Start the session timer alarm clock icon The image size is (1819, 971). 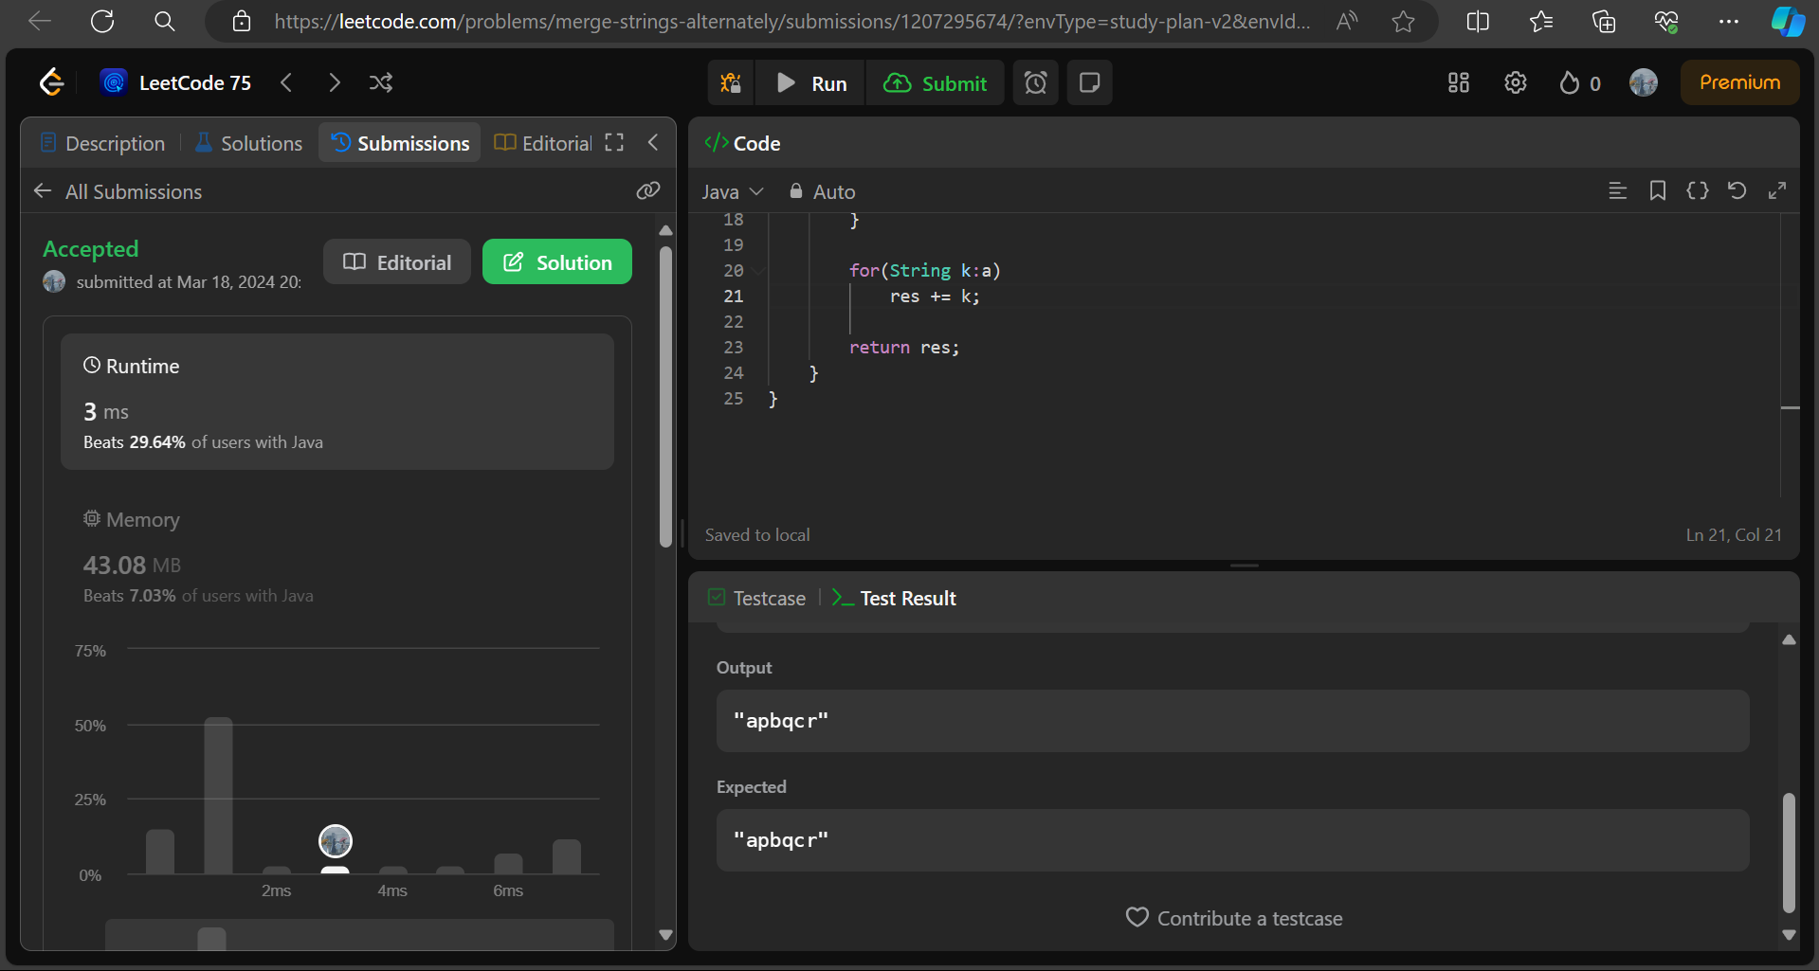(1035, 82)
